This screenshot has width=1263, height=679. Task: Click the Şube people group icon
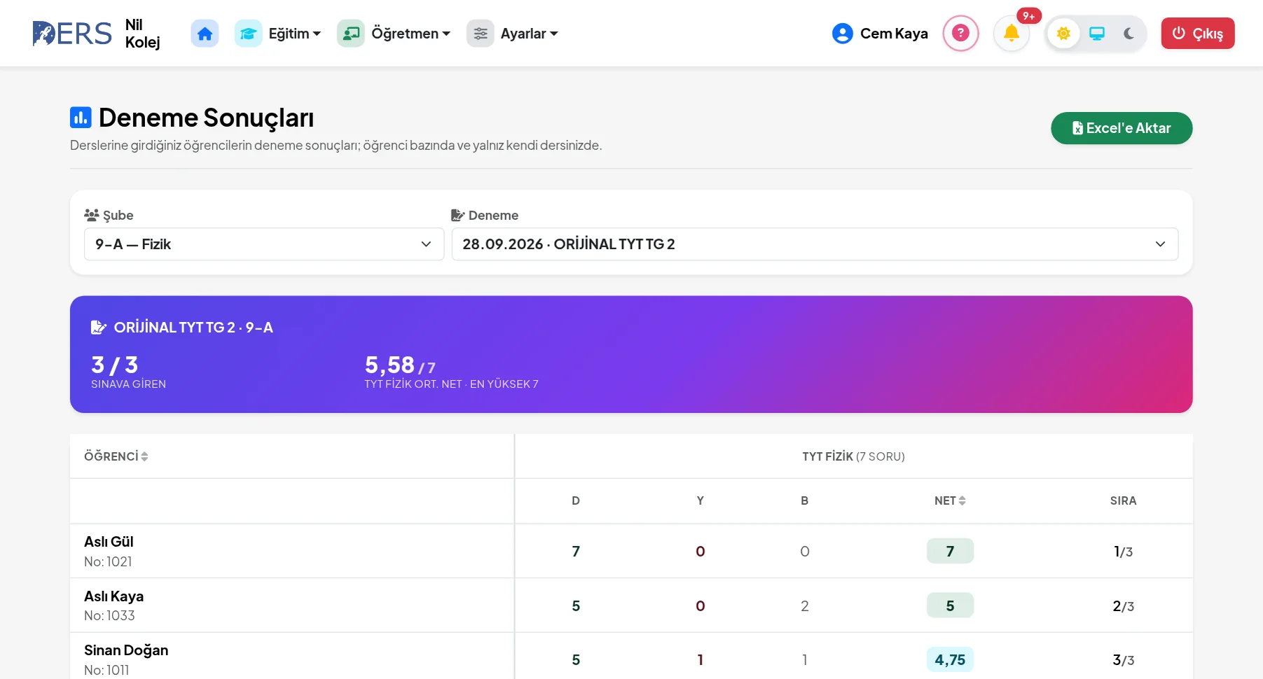(x=92, y=215)
